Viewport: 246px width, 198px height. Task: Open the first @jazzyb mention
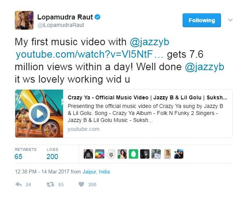149,42
